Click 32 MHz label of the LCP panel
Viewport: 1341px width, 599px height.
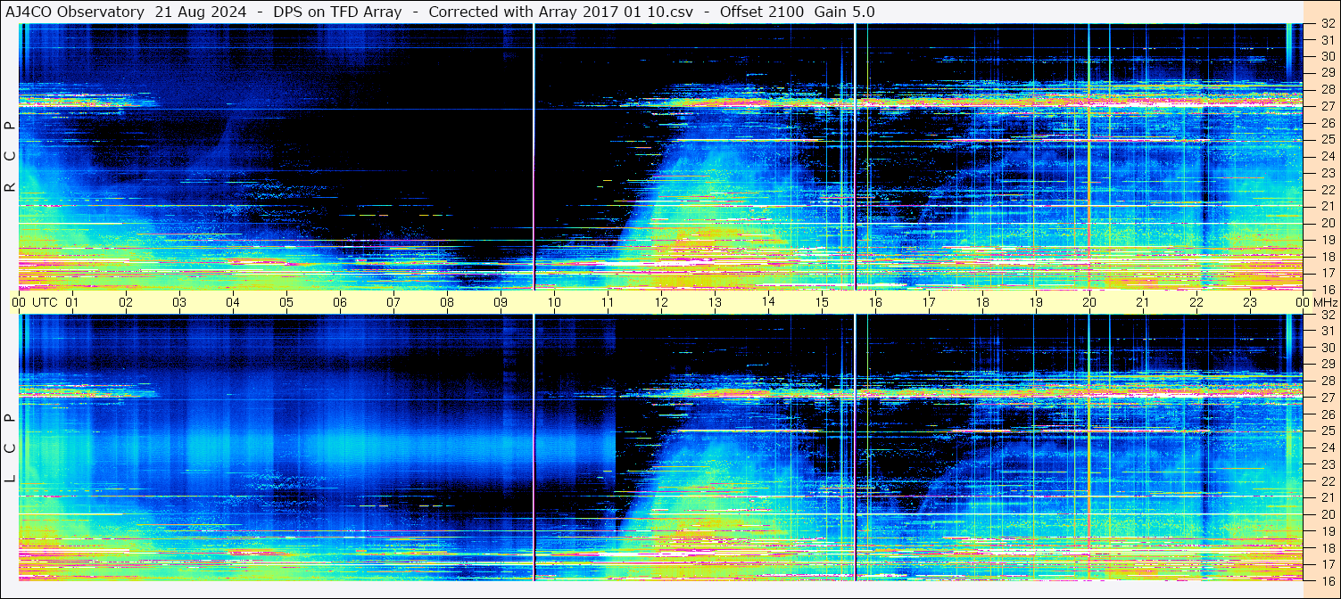click(1326, 315)
